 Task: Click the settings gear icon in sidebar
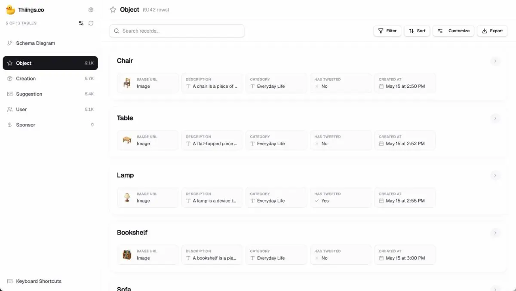click(x=91, y=10)
